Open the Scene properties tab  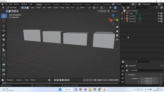(x=122, y=82)
